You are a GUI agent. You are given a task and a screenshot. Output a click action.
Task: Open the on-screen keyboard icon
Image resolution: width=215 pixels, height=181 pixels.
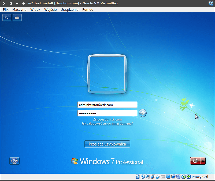[17, 17]
